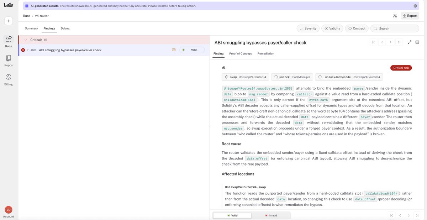Open the Proof of Concept tab

point(241,54)
